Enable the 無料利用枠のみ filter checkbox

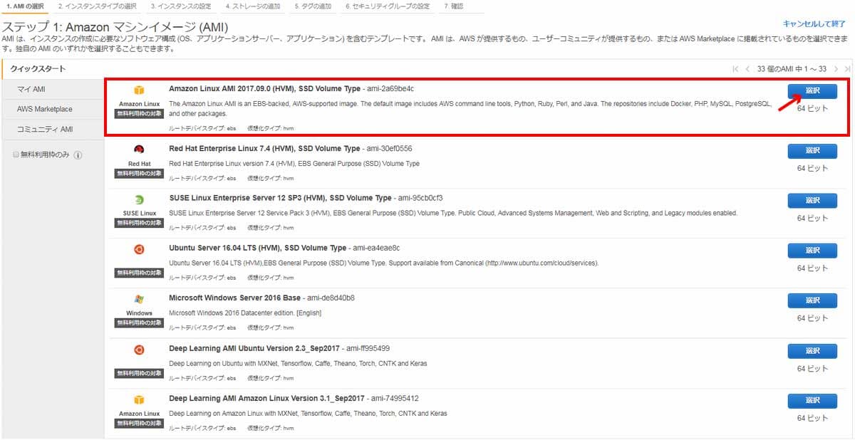coord(15,154)
